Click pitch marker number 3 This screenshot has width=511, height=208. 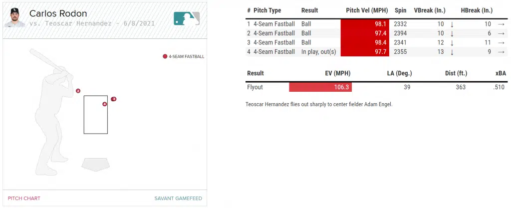(x=114, y=99)
